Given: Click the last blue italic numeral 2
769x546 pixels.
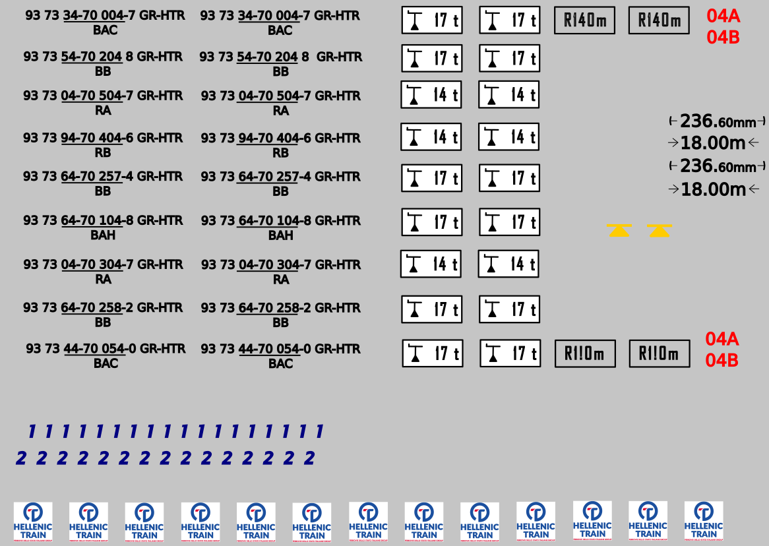Looking at the screenshot, I should [309, 458].
